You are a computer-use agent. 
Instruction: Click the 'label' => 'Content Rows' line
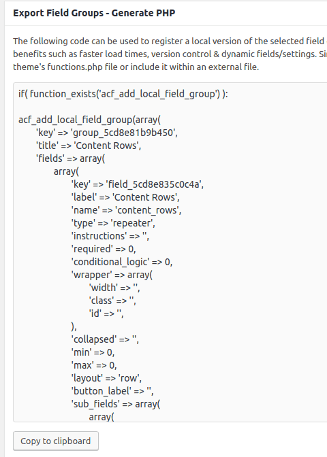[125, 197]
